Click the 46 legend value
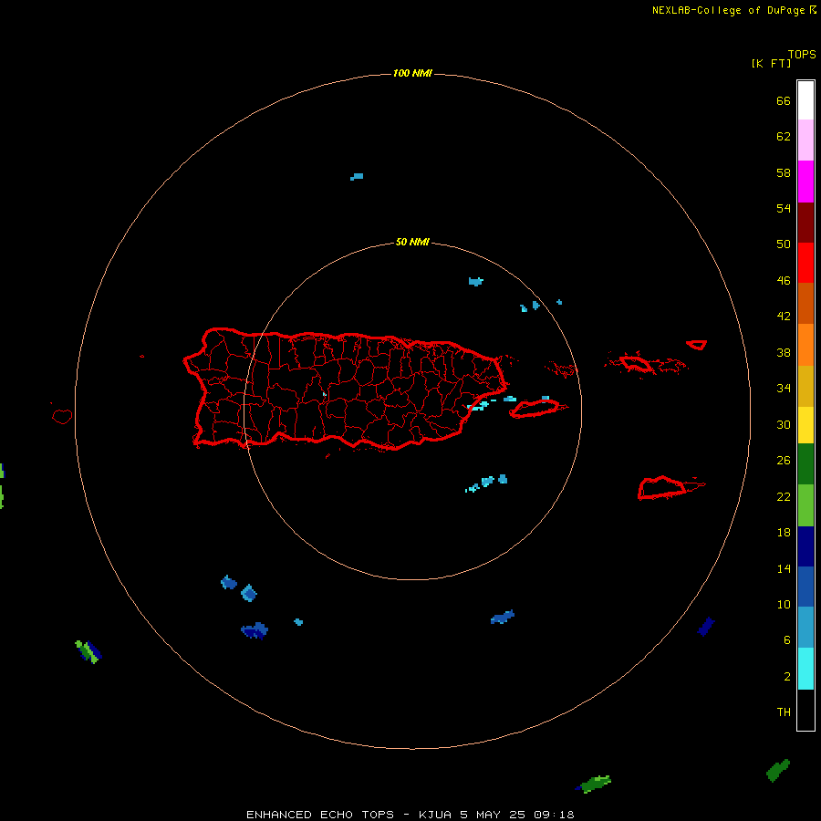Screen dimensions: 821x821 [x=784, y=281]
